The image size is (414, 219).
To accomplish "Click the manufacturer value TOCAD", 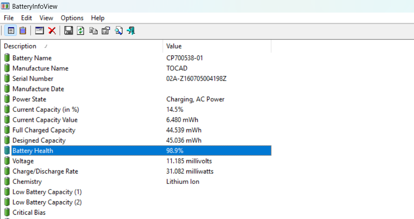I will point(177,68).
